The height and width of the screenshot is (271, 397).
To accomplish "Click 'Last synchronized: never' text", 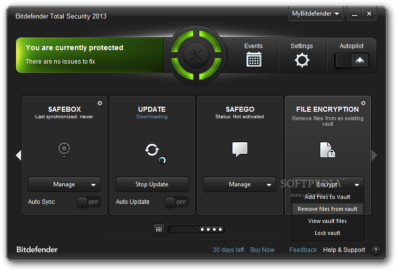I will coord(64,117).
